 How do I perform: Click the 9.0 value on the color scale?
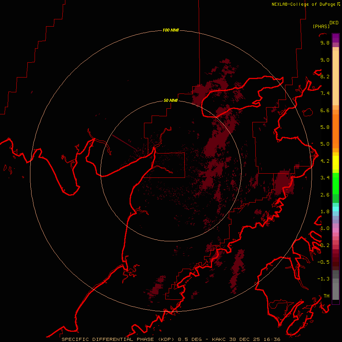click(325, 60)
